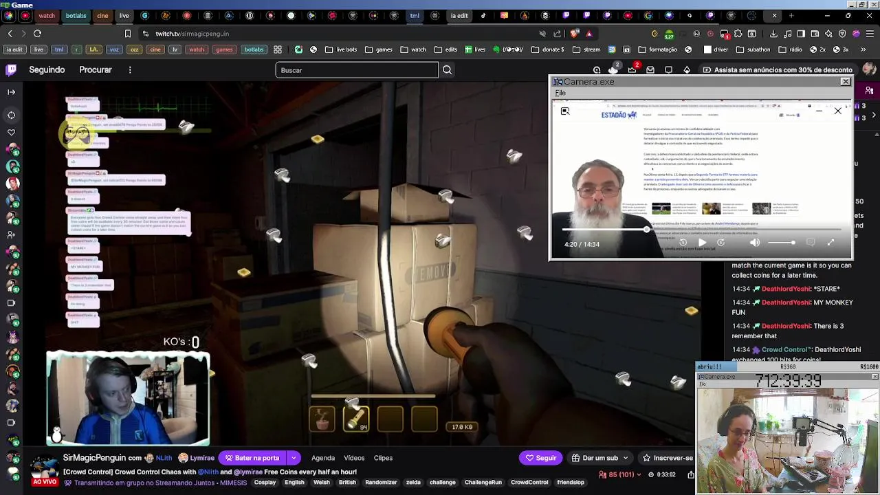Bookmark this page using the bookmark icon
Screen dimensions: 880x495
pos(127,33)
